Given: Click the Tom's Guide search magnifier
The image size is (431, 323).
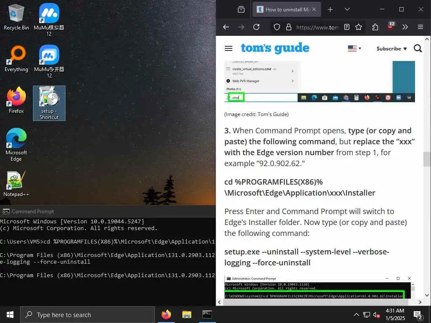Looking at the screenshot, I should click(x=418, y=48).
